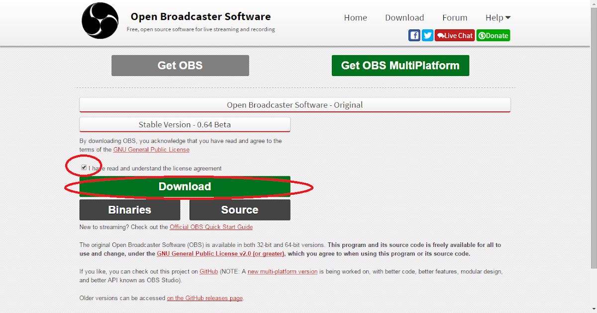Open the Help dropdown menu
The height and width of the screenshot is (313, 597).
(497, 17)
